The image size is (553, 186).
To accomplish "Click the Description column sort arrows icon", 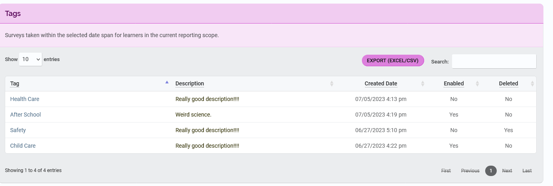I will [x=332, y=84].
